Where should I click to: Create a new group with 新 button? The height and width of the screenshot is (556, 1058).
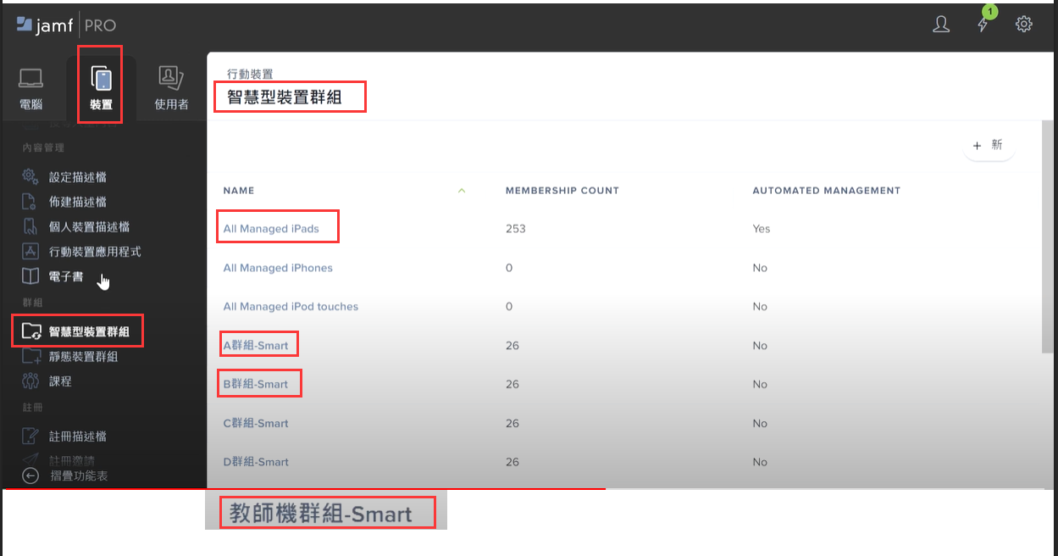pos(989,146)
